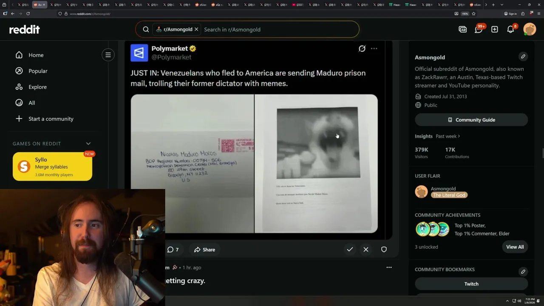Approve the post with checkmark icon
Screen dimensions: 544x306
coord(350,249)
